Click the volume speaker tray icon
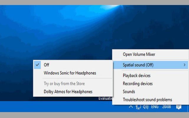The height and width of the screenshot is (118, 189). pos(145,107)
